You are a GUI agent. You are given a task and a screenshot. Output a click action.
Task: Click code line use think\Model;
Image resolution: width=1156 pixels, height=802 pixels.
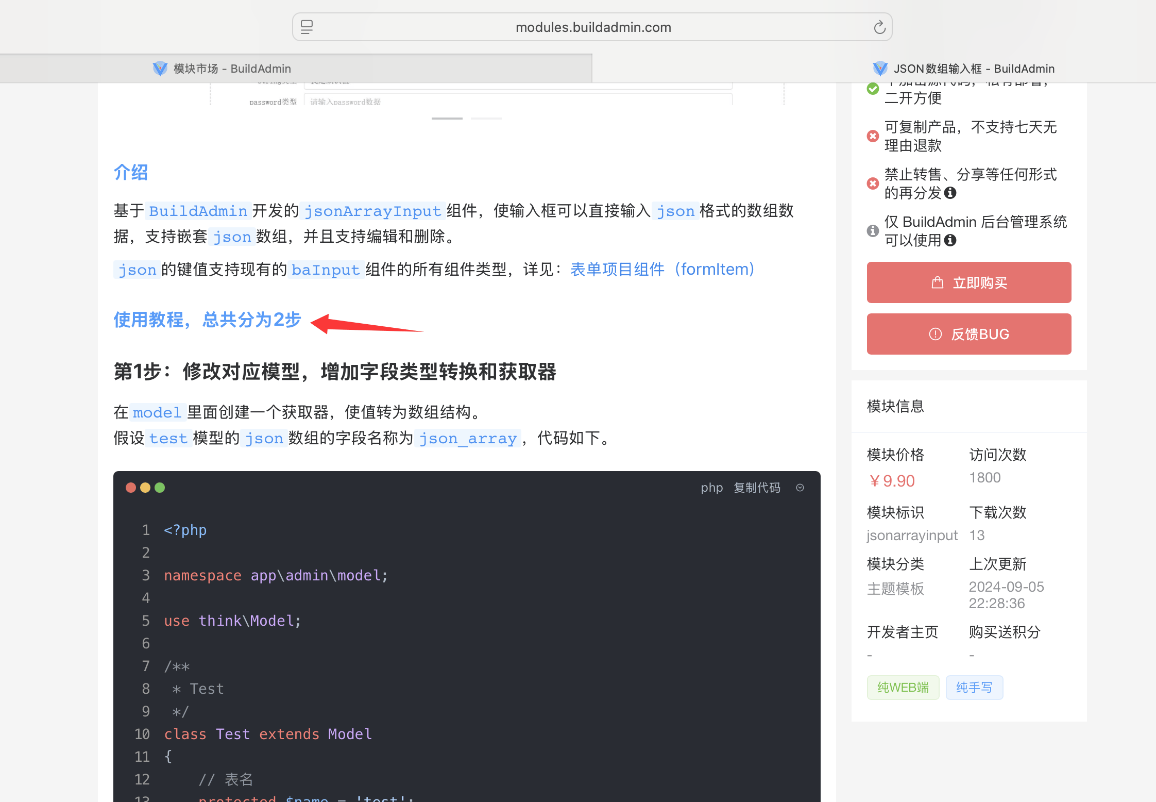(233, 621)
